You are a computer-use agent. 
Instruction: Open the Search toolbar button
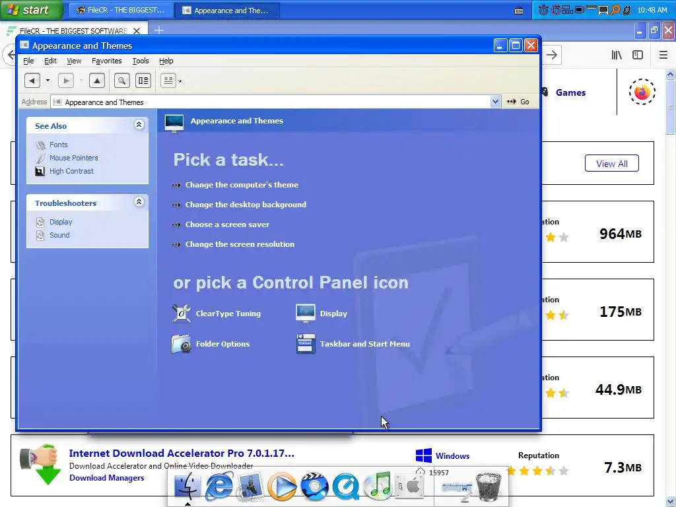coord(122,81)
